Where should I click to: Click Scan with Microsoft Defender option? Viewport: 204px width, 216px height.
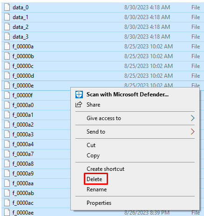[128, 94]
